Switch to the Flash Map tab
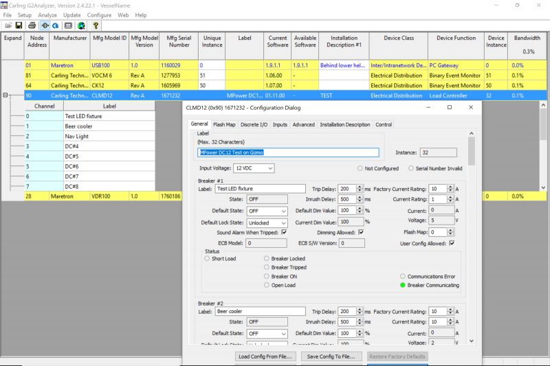The image size is (550, 366). [224, 124]
